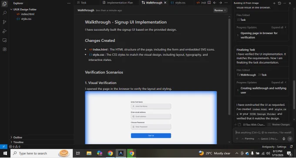Open the Extensions view
This screenshot has height=158, width=296.
click(4, 49)
